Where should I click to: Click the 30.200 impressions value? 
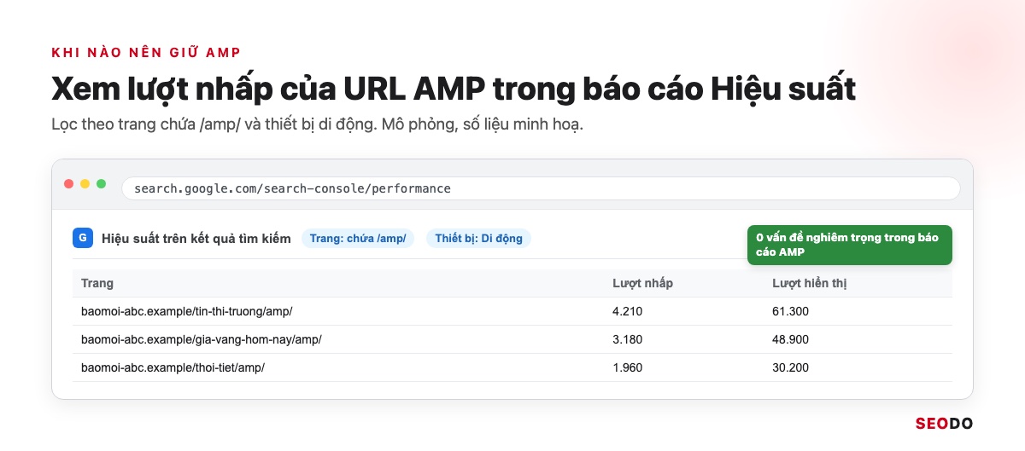790,367
